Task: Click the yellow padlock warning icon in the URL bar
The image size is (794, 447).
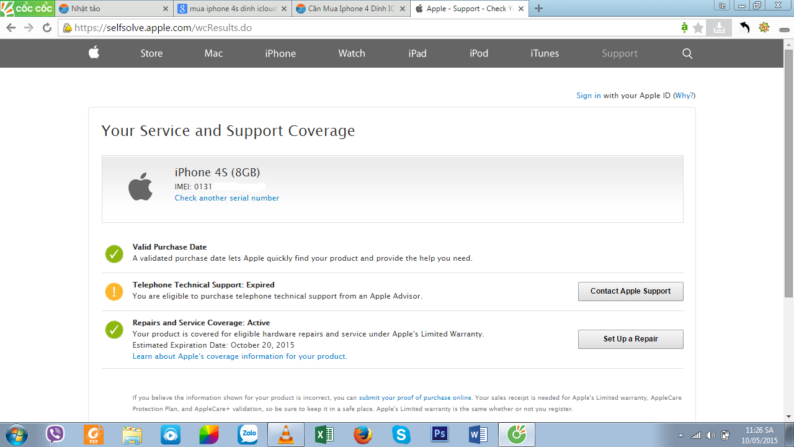Action: (x=67, y=28)
